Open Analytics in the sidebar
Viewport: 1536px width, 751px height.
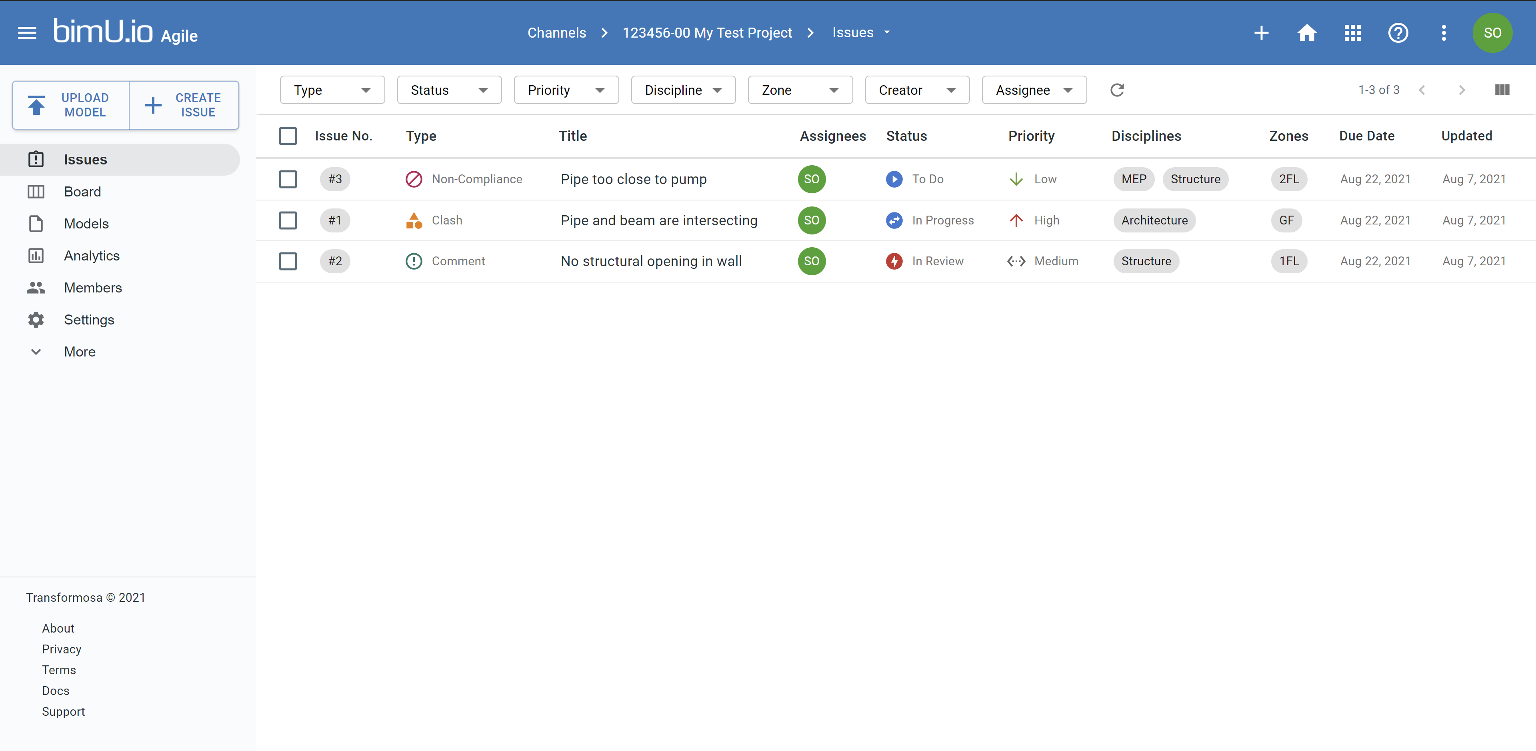(x=120, y=256)
